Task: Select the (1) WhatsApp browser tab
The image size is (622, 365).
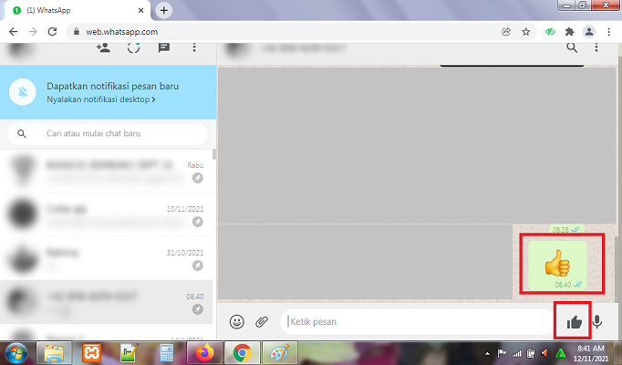Action: click(x=78, y=10)
